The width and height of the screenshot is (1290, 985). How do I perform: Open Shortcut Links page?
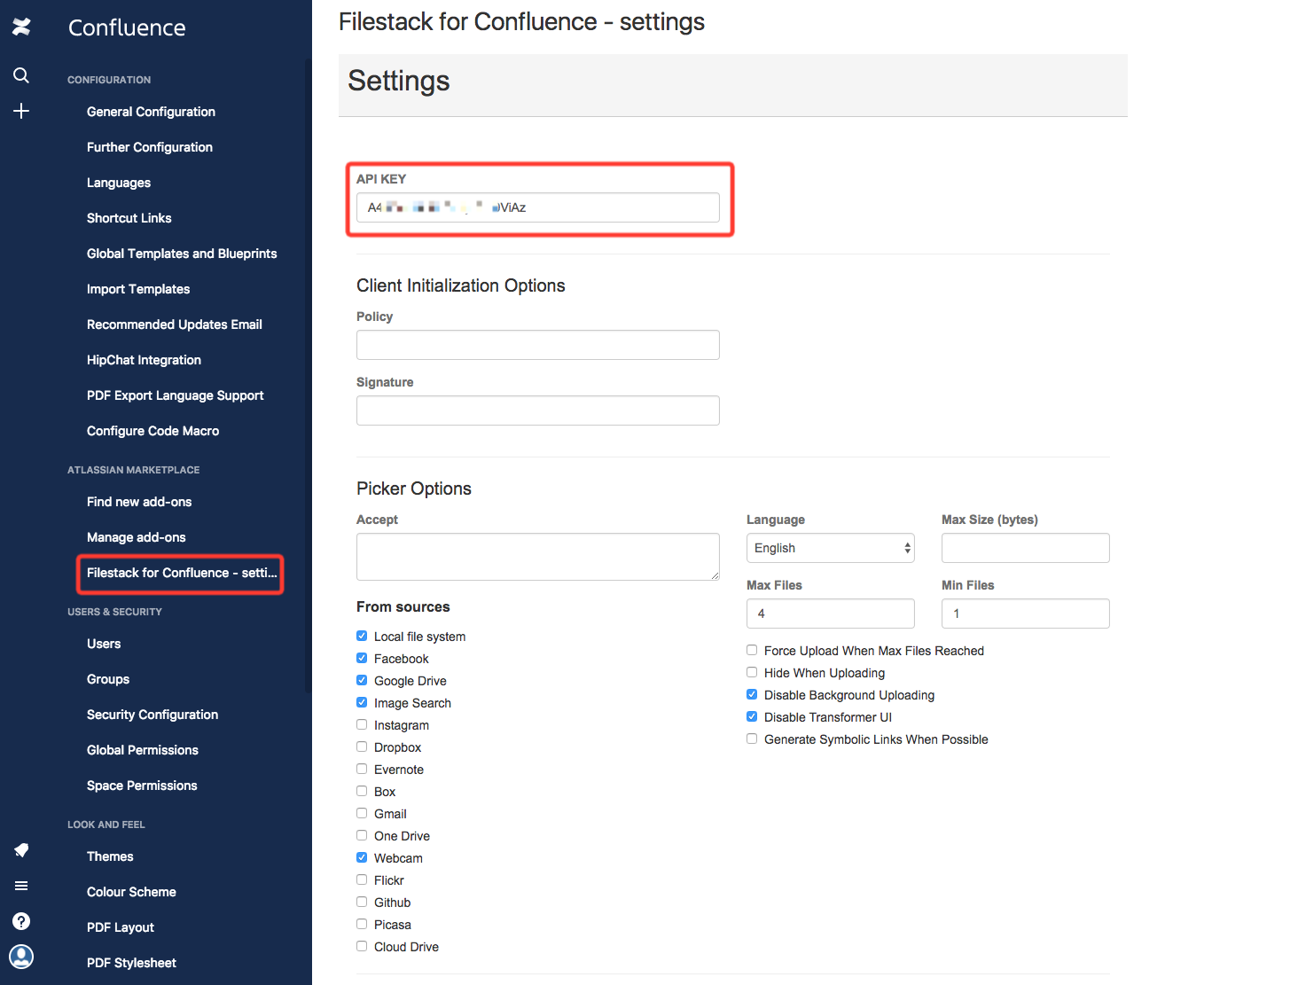pos(129,218)
